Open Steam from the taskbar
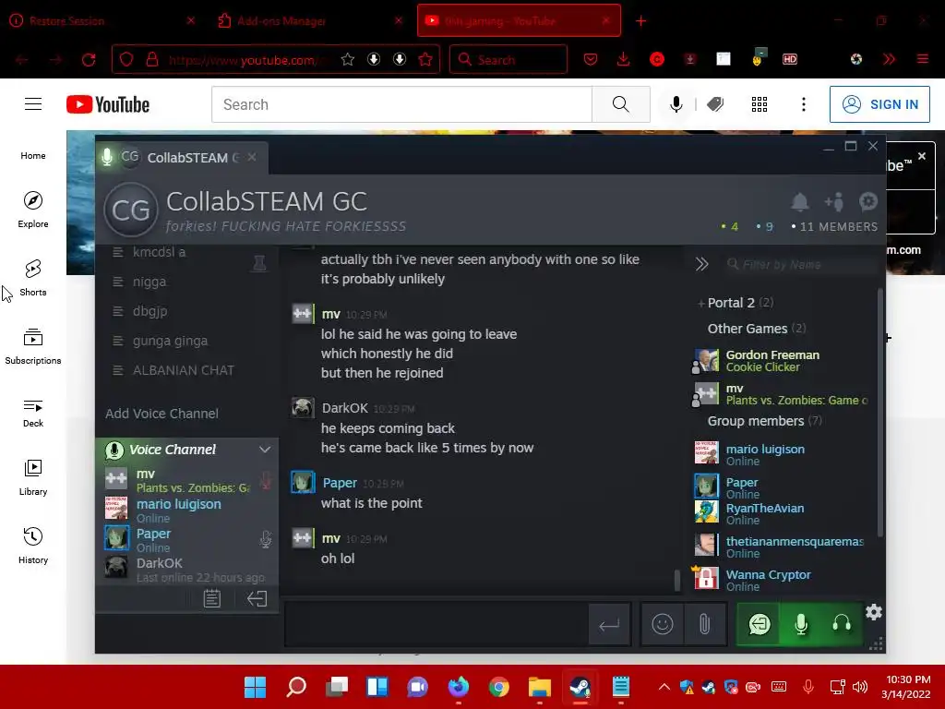 580,686
